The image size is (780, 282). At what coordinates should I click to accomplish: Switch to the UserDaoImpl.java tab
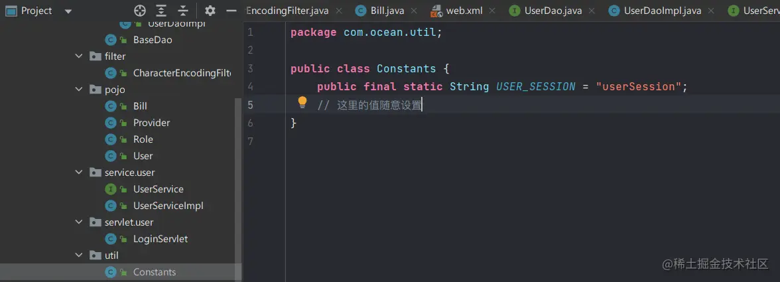663,11
